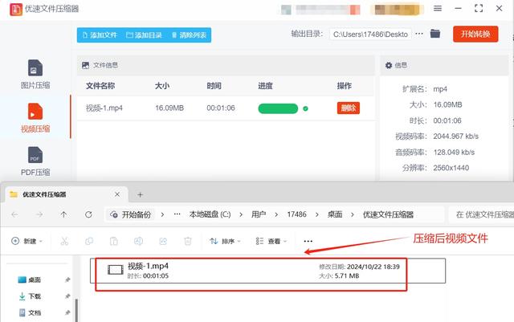Click the 优速文件压缩器 breadcrumb

[388, 214]
